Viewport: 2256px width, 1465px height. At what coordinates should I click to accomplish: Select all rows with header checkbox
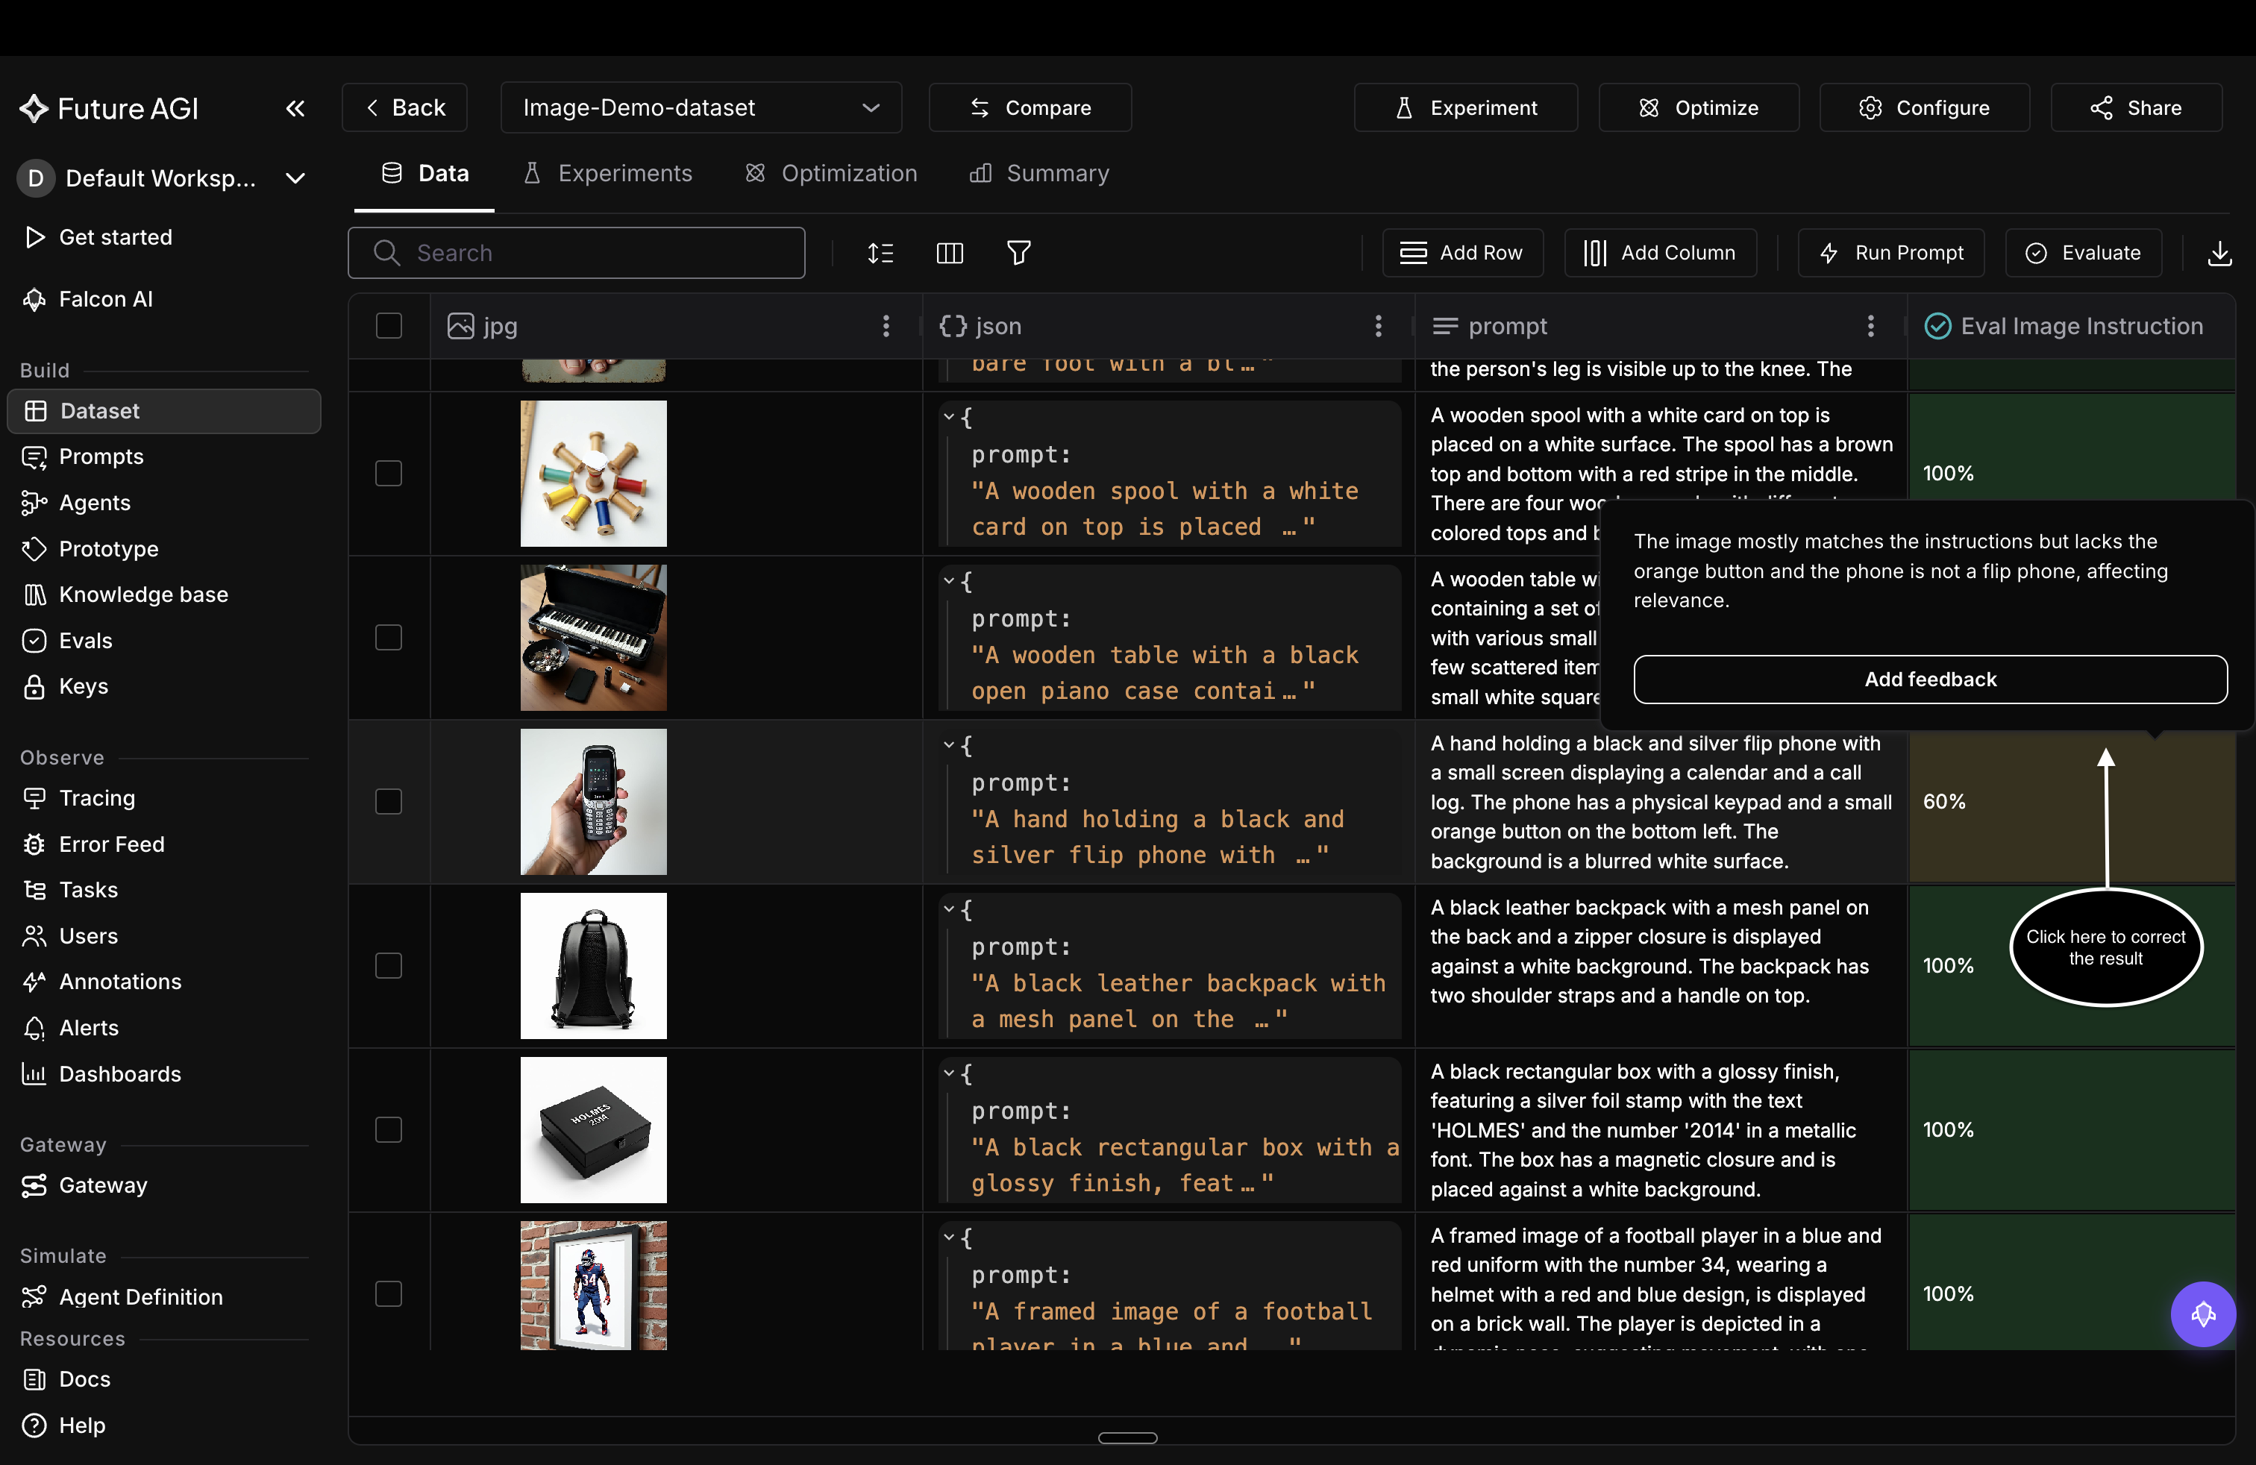point(389,326)
